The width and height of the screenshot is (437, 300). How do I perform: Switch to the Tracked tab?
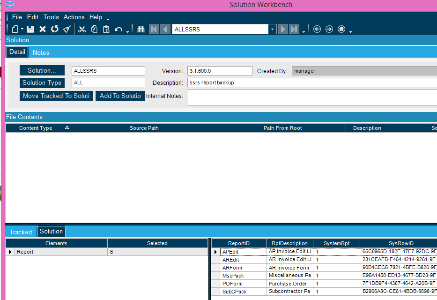tap(21, 232)
